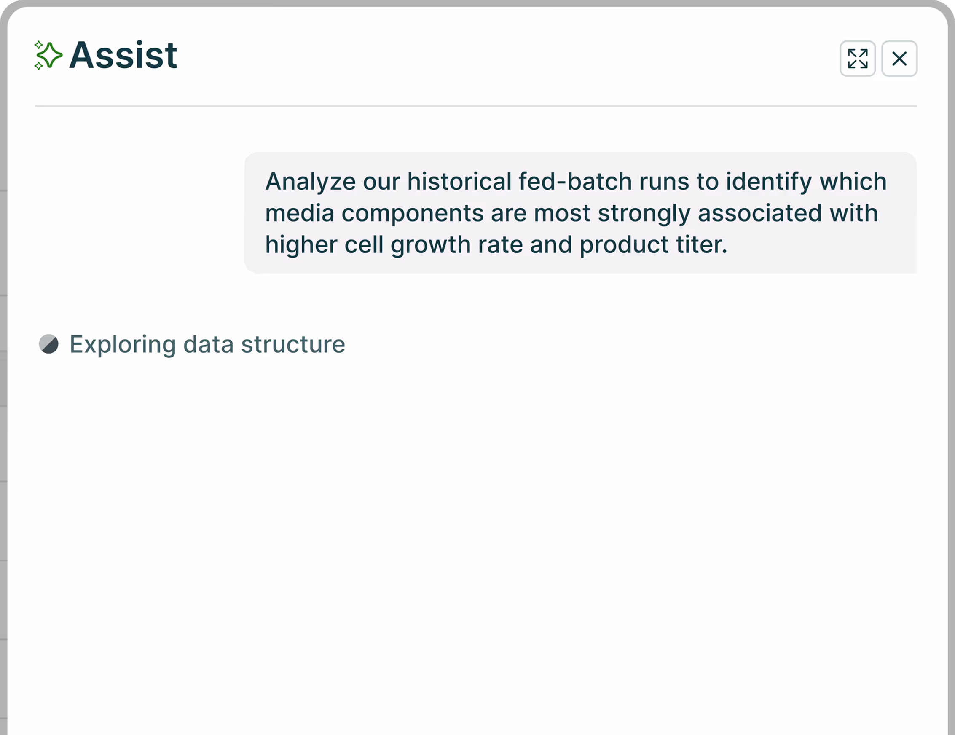This screenshot has width=955, height=735.
Task: Click the word 'structure' in the status line
Action: pyautogui.click(x=293, y=344)
